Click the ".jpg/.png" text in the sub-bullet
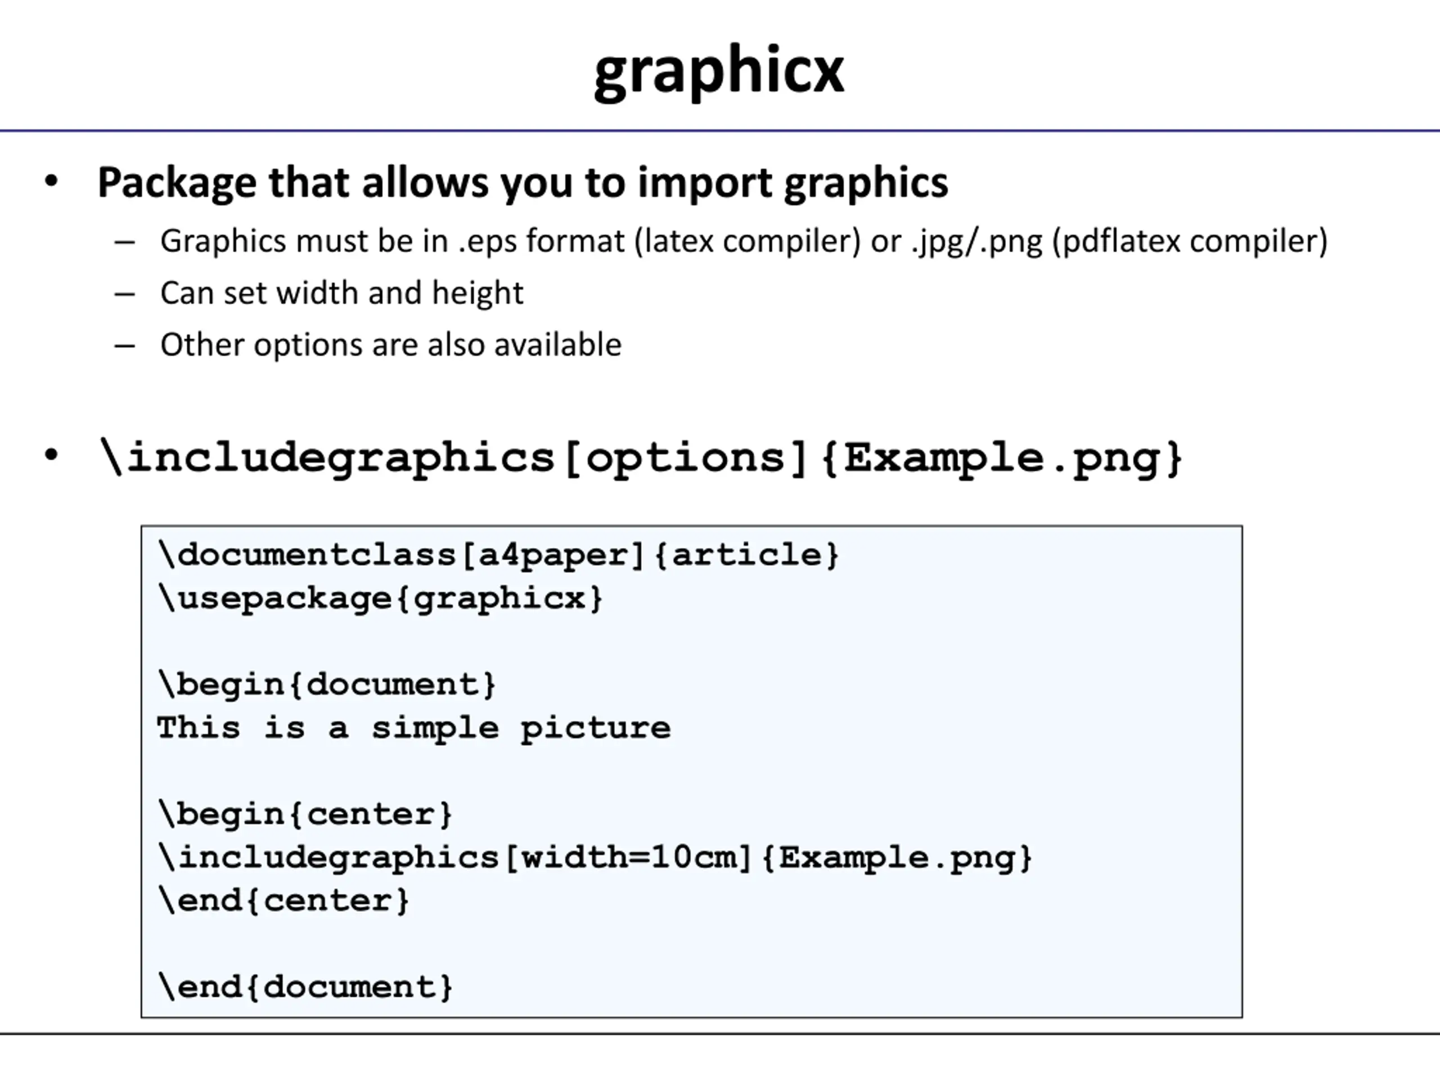 pos(976,241)
